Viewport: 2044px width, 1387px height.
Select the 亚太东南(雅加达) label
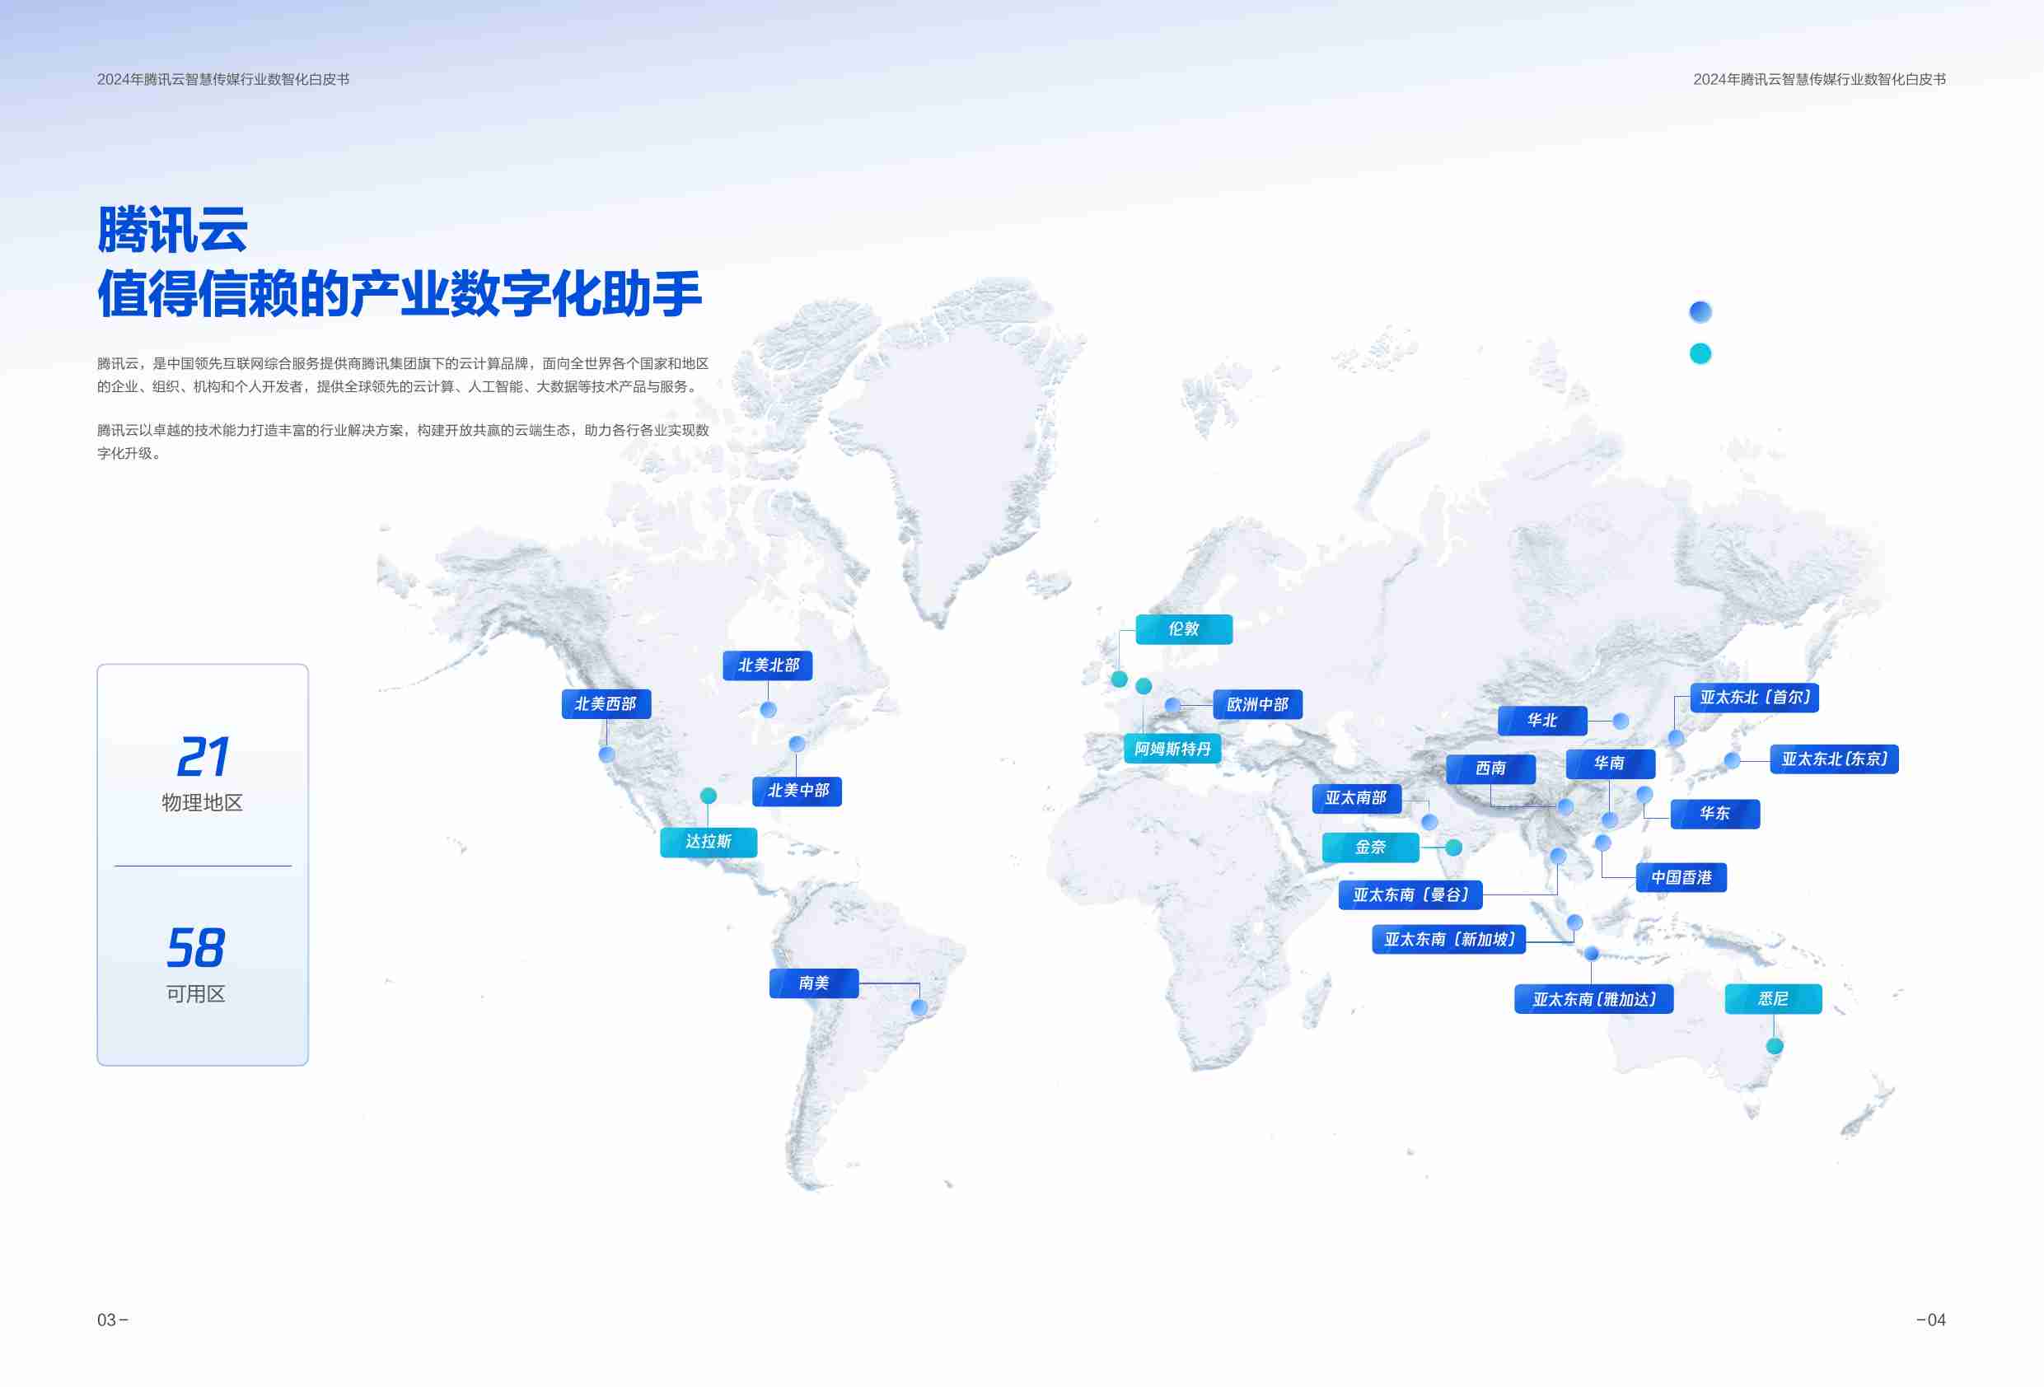tap(1593, 999)
